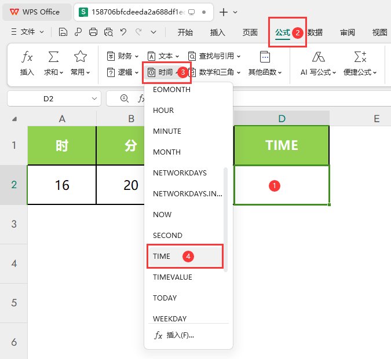The height and width of the screenshot is (359, 391).
Task: Click the TIME header cell D1
Action: pyautogui.click(x=282, y=145)
